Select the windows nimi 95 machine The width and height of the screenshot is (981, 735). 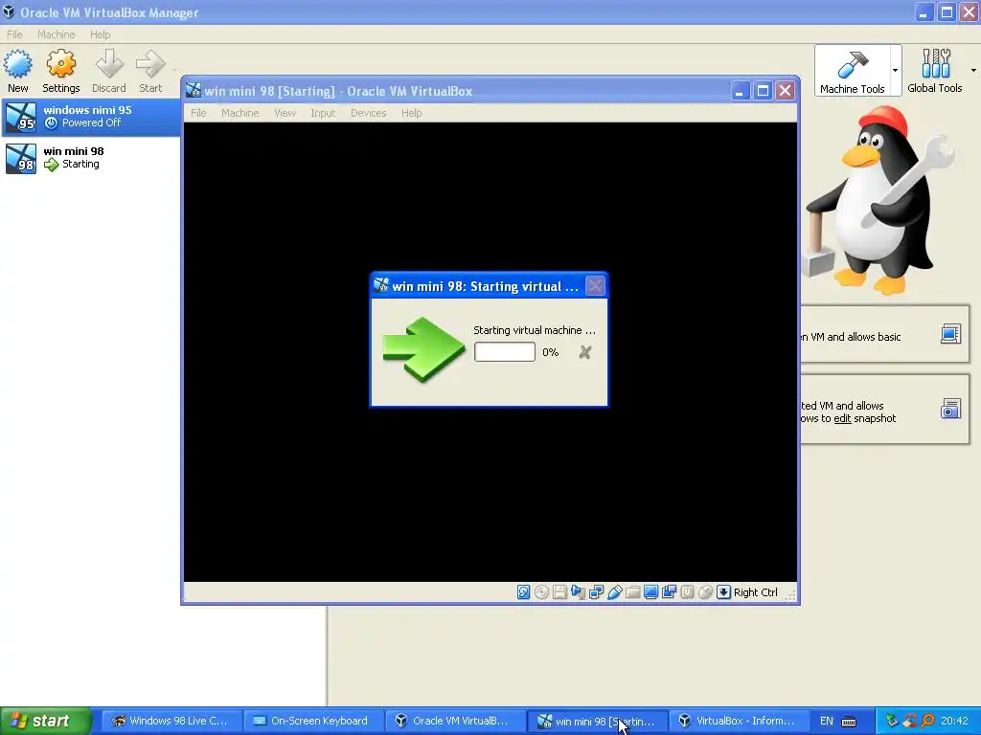(x=91, y=117)
